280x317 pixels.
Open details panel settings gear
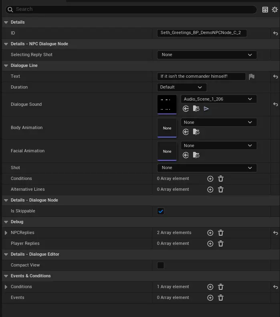[274, 10]
